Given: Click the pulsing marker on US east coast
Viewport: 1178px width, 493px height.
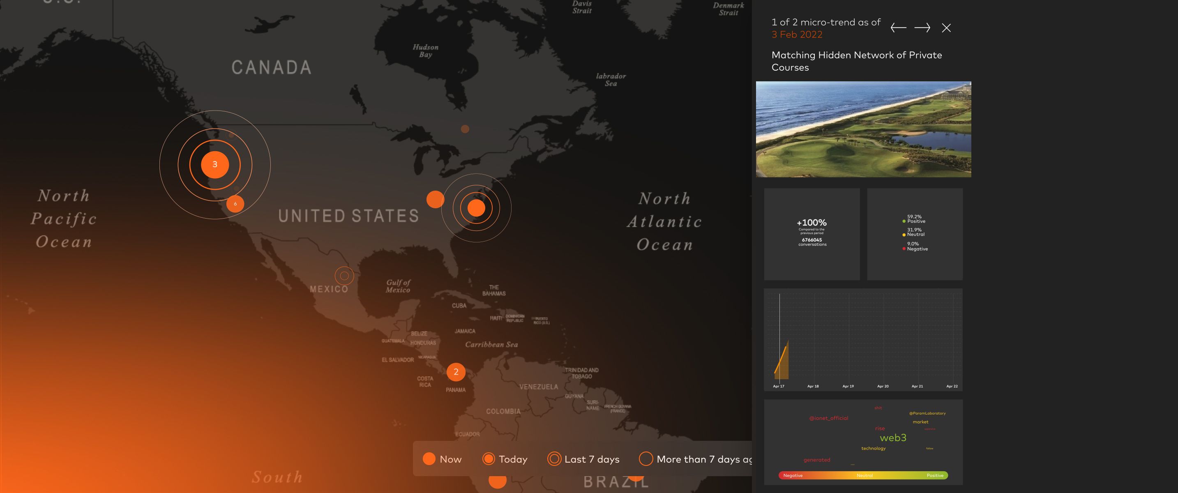Looking at the screenshot, I should coord(476,208).
